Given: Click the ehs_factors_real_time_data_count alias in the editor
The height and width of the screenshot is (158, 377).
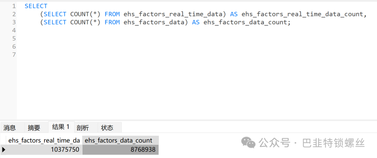Looking at the screenshot, I should click(303, 14).
